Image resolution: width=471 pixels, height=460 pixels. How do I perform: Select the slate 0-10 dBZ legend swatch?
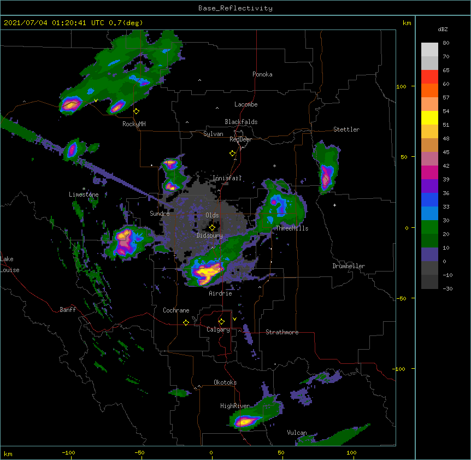pyautogui.click(x=429, y=255)
